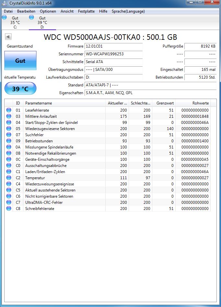Switch to the D: drive tab
Screen dimensions: 221x307
coord(42,23)
